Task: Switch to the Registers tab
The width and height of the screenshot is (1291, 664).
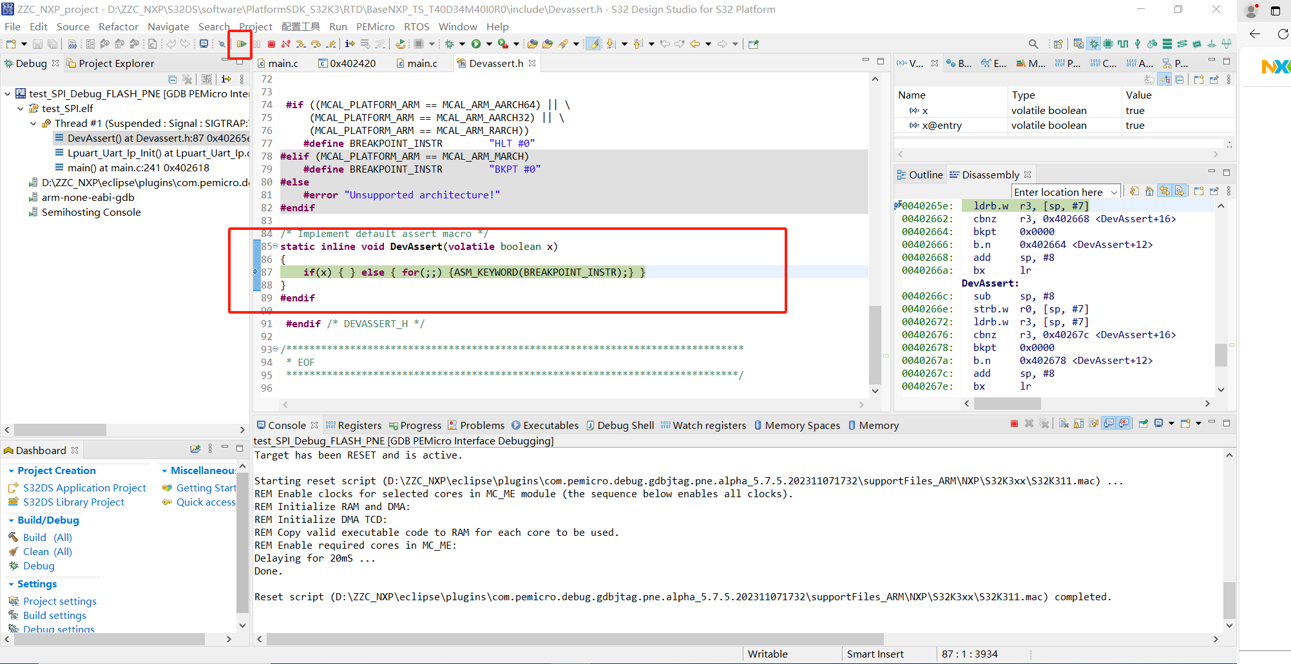Action: pyautogui.click(x=359, y=425)
